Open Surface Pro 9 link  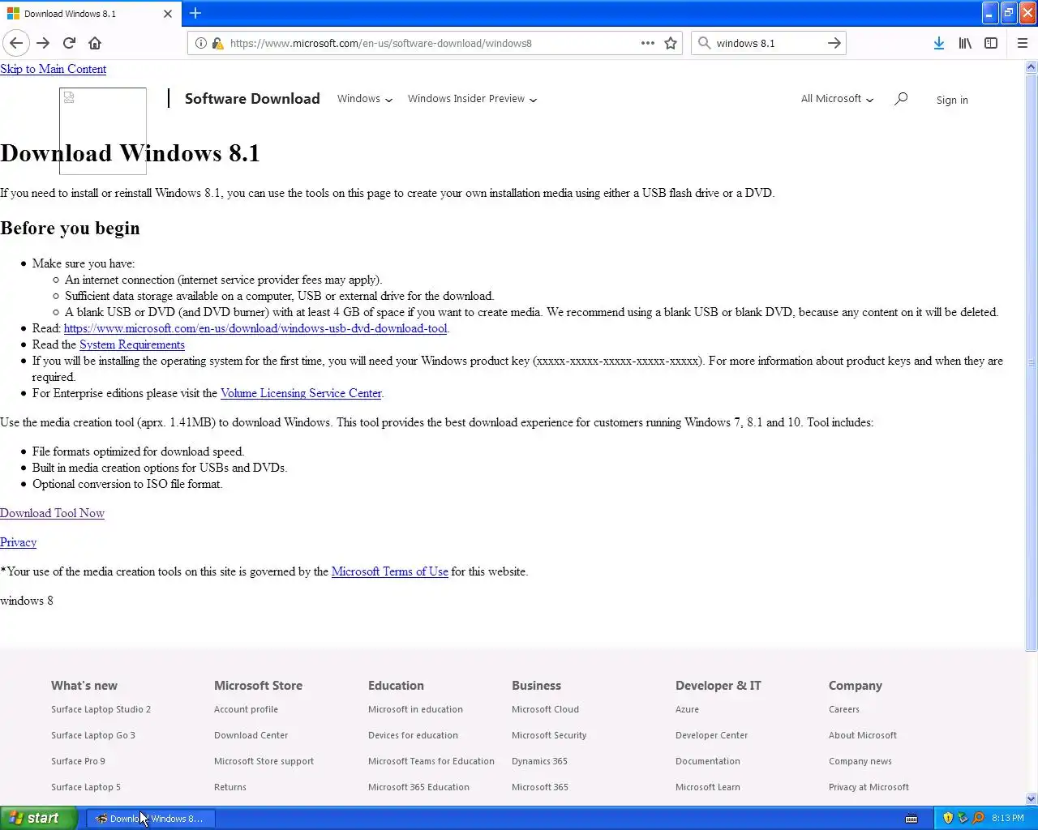[x=78, y=761]
